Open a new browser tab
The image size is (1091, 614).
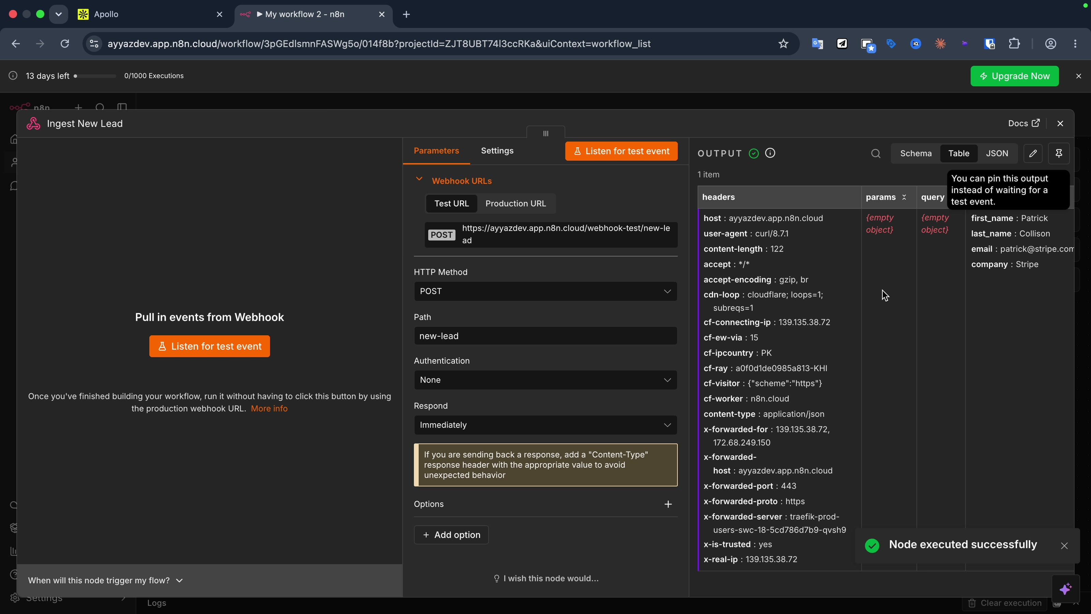click(406, 14)
